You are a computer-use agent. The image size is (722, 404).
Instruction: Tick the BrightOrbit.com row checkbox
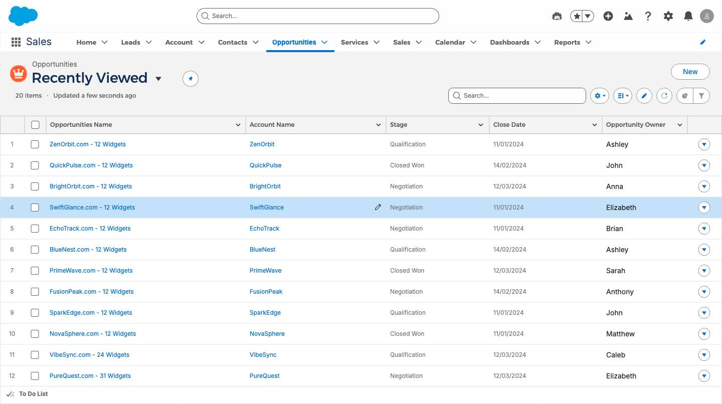pos(35,186)
